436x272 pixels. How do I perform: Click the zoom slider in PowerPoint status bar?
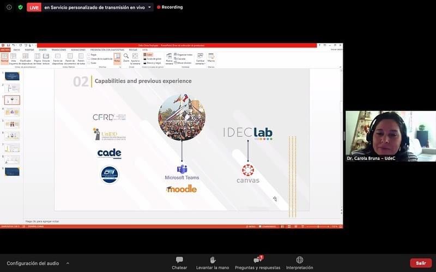(x=318, y=227)
